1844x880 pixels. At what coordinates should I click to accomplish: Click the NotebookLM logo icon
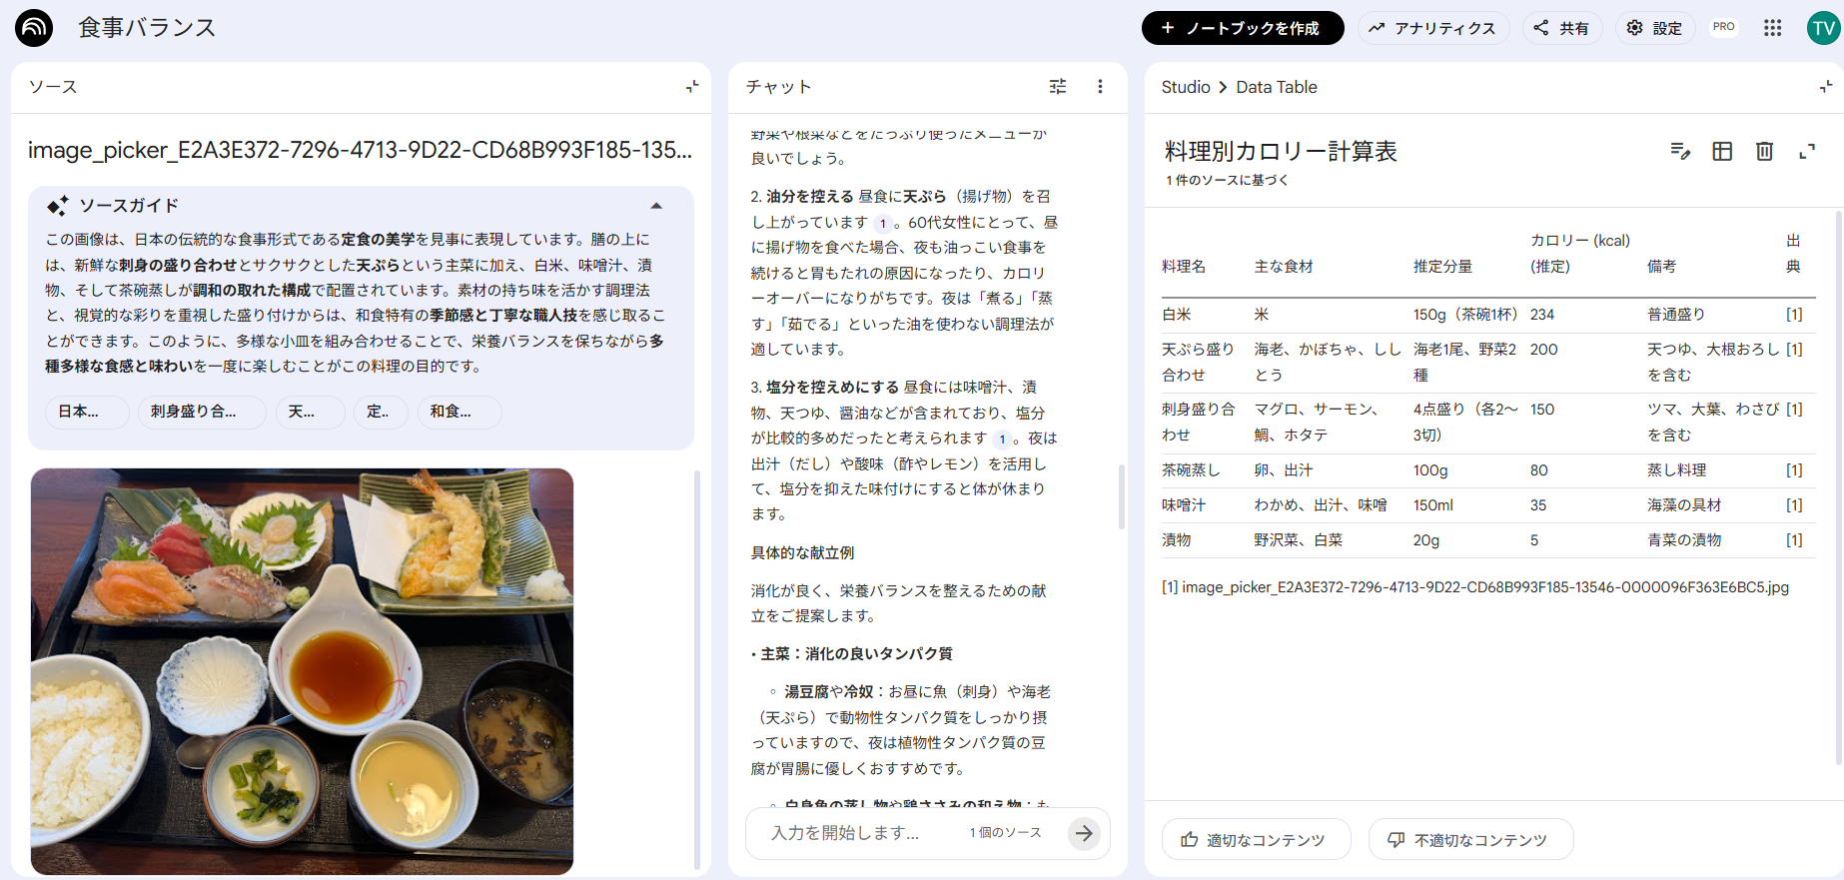pyautogui.click(x=34, y=28)
